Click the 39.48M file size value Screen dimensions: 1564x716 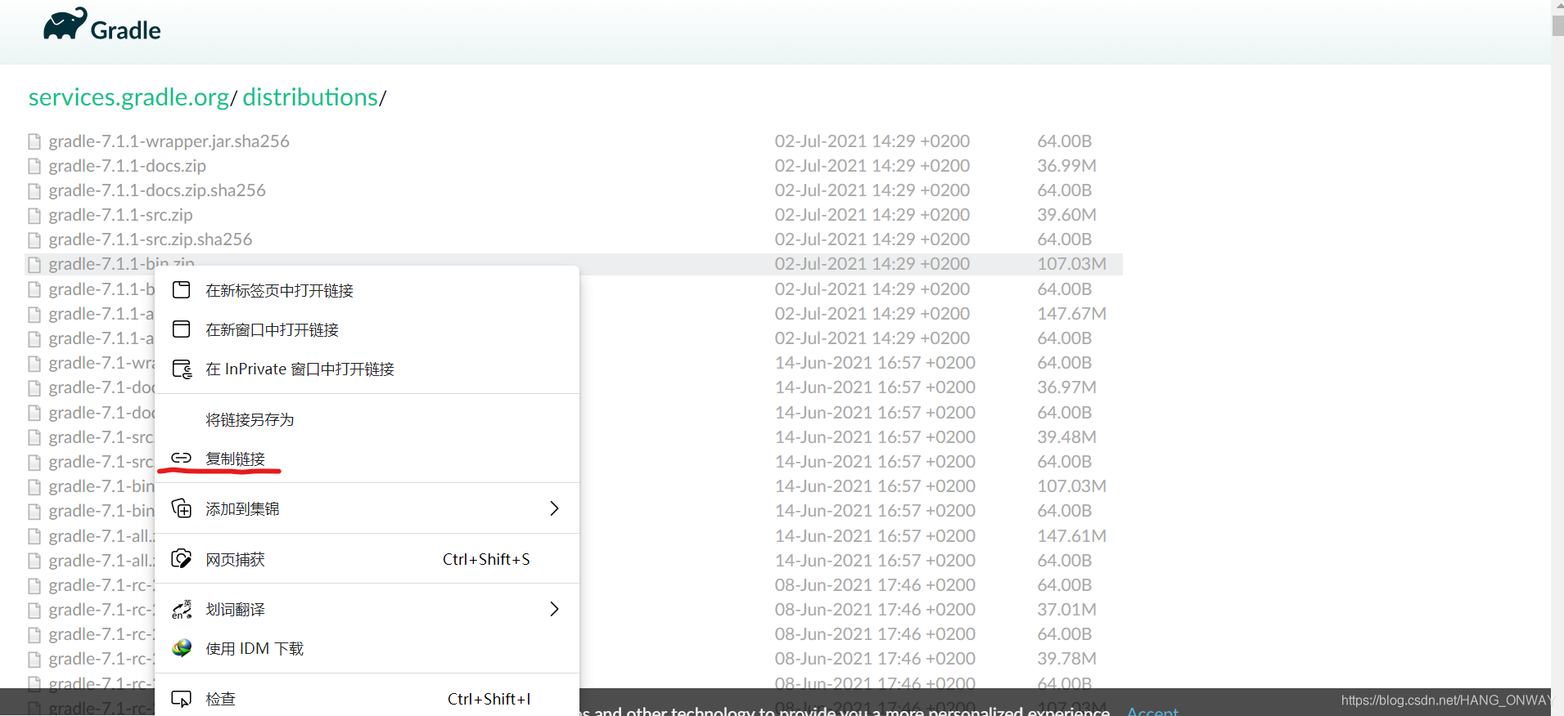coord(1066,437)
